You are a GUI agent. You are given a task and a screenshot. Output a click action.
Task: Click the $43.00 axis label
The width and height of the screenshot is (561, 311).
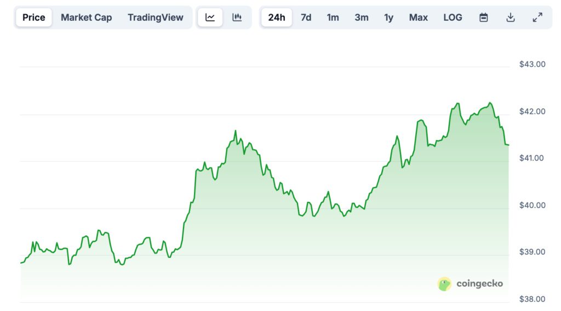pyautogui.click(x=532, y=64)
